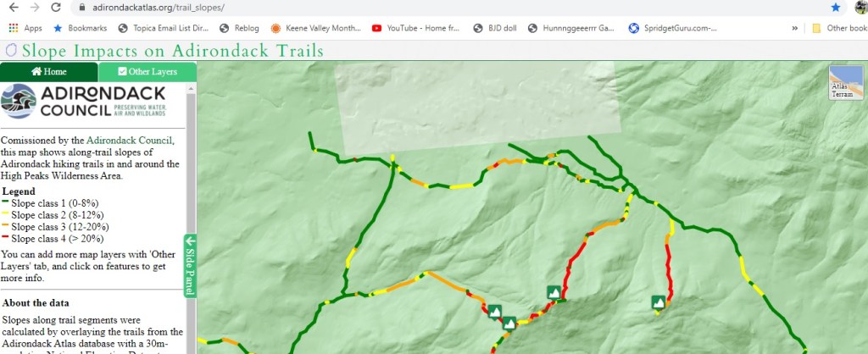Bookmark this page with star icon
This screenshot has height=354, width=868.
coord(835,8)
